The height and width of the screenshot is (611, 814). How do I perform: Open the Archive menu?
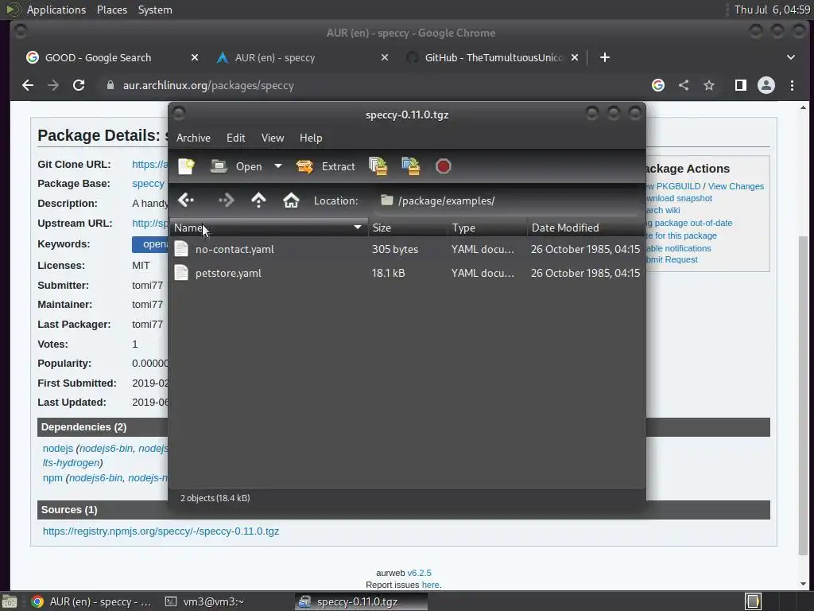193,138
